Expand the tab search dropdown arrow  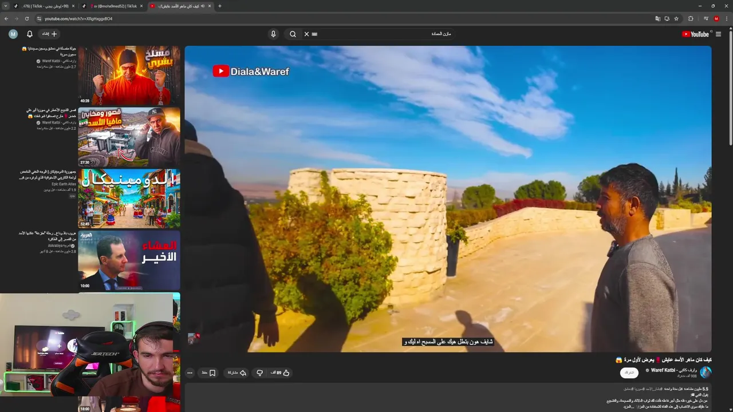6,6
